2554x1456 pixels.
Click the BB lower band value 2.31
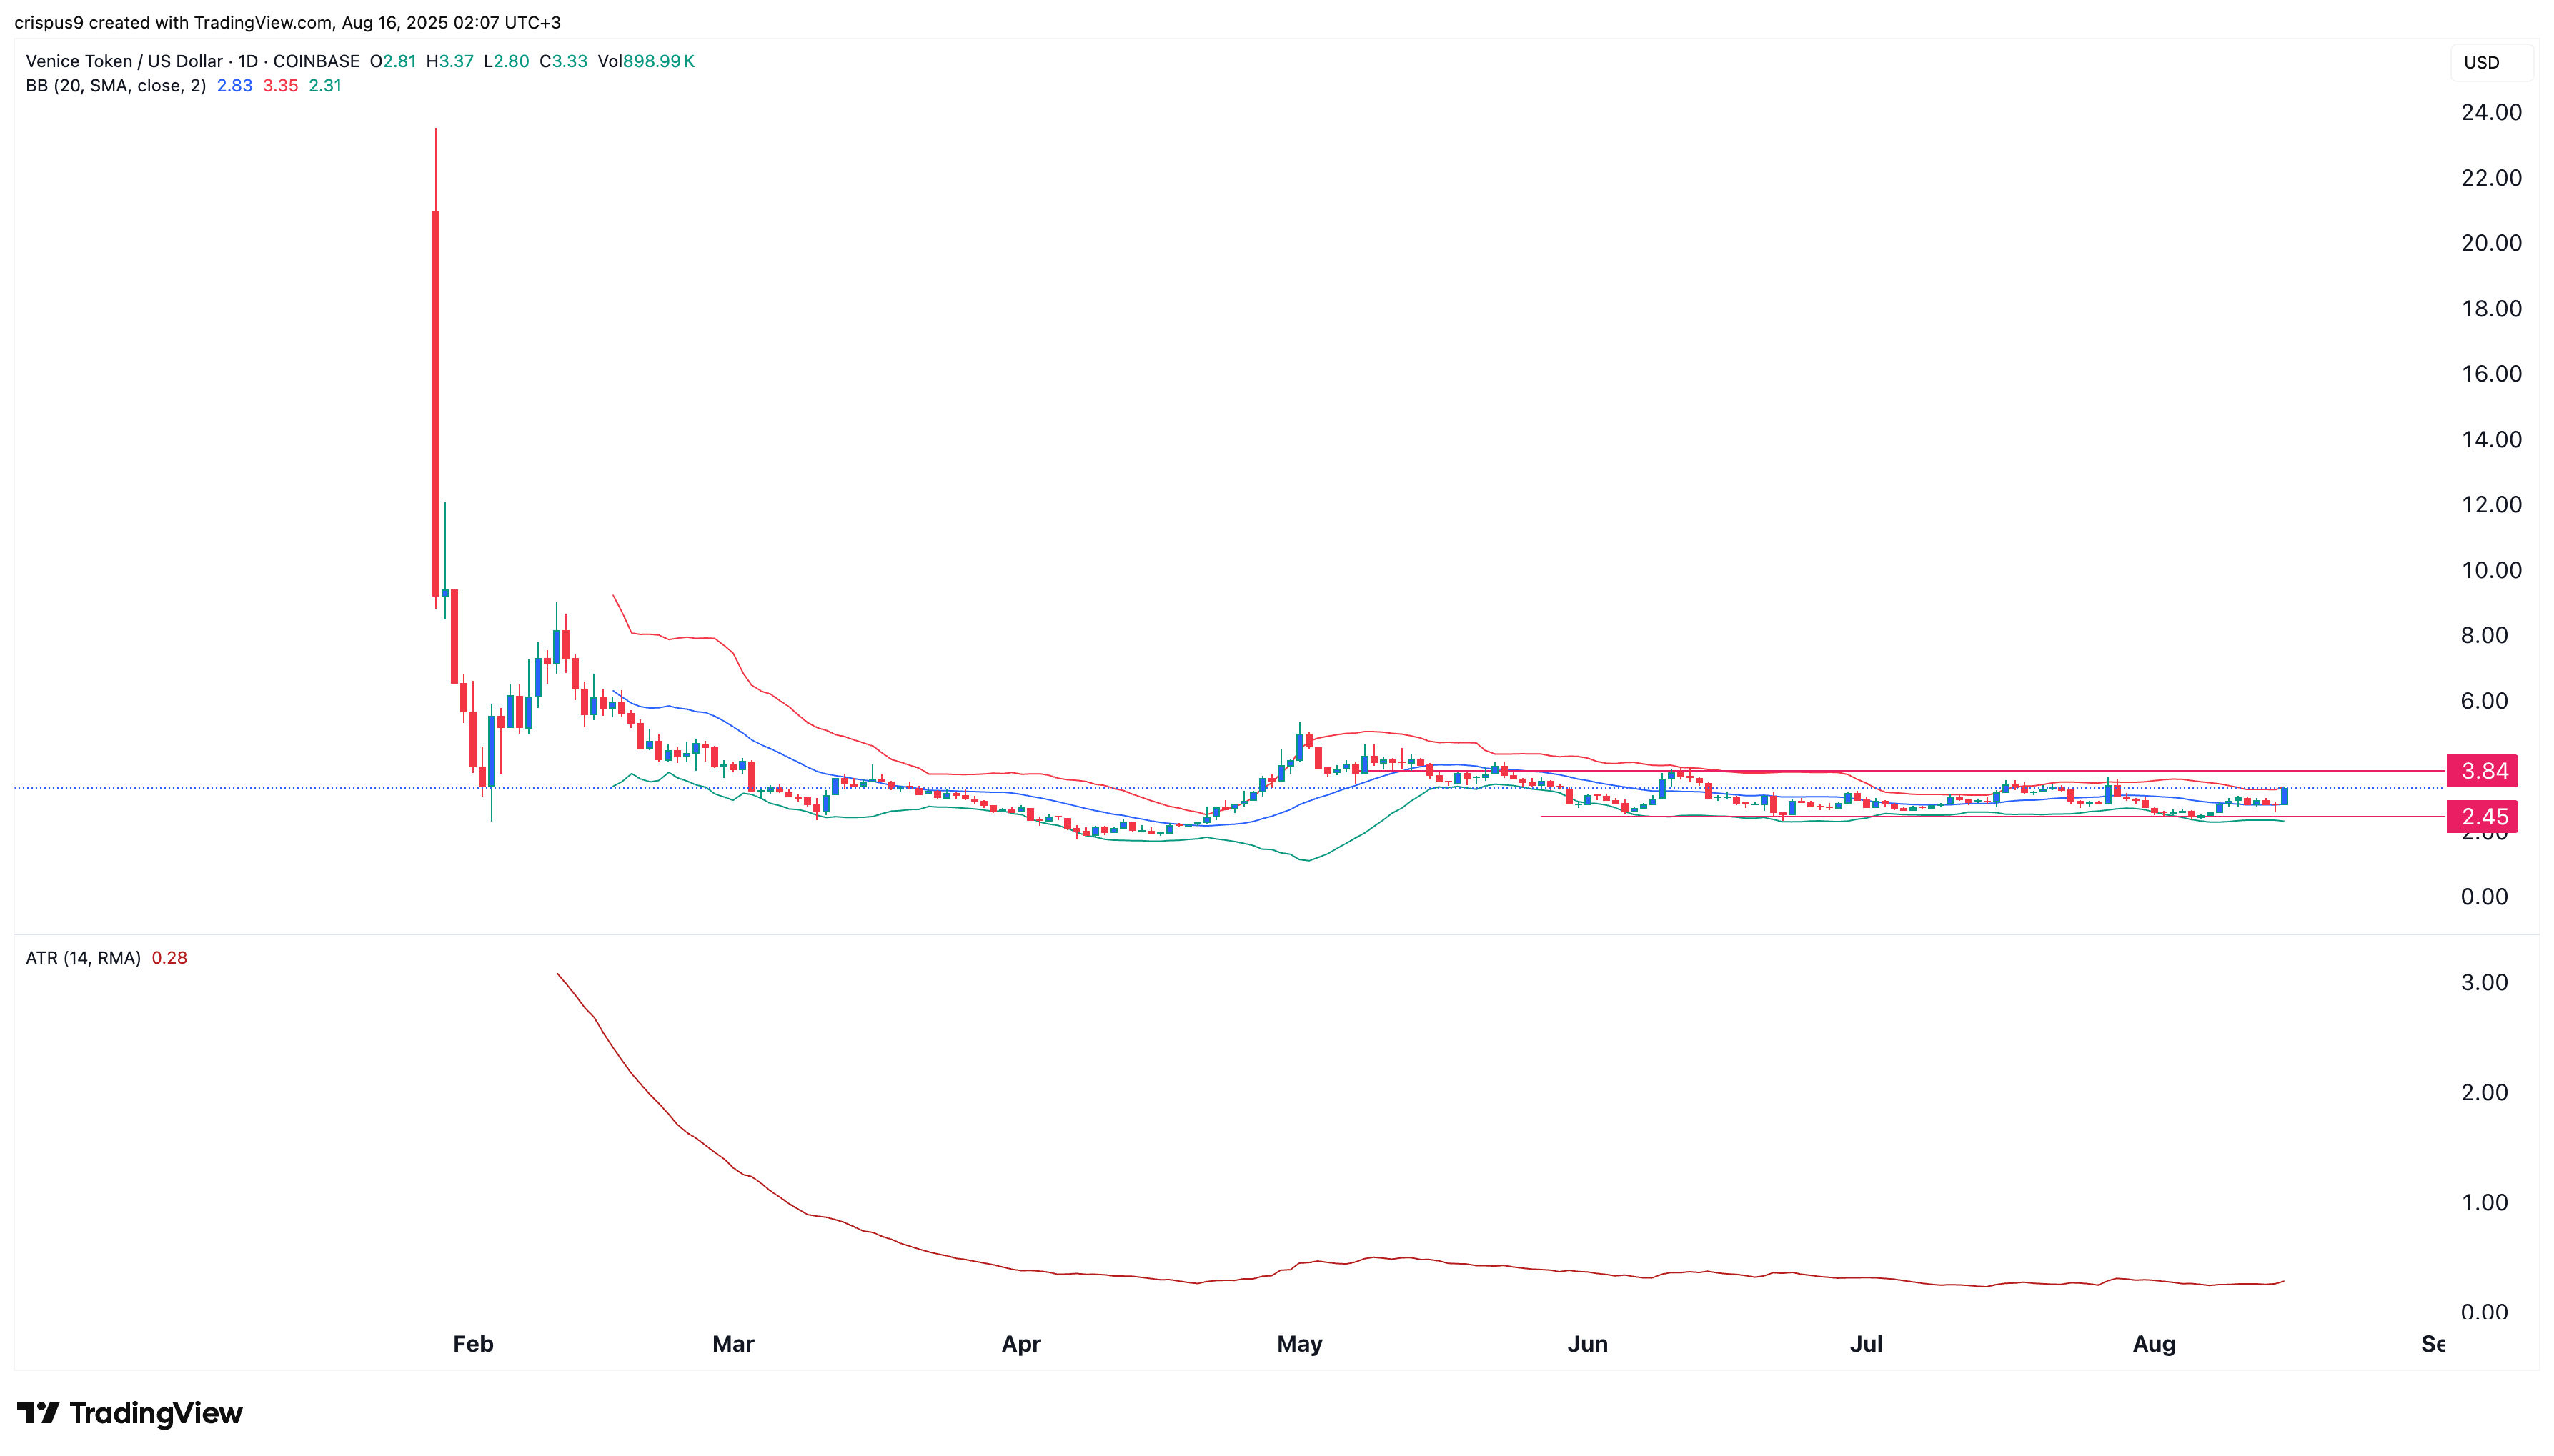tap(325, 86)
